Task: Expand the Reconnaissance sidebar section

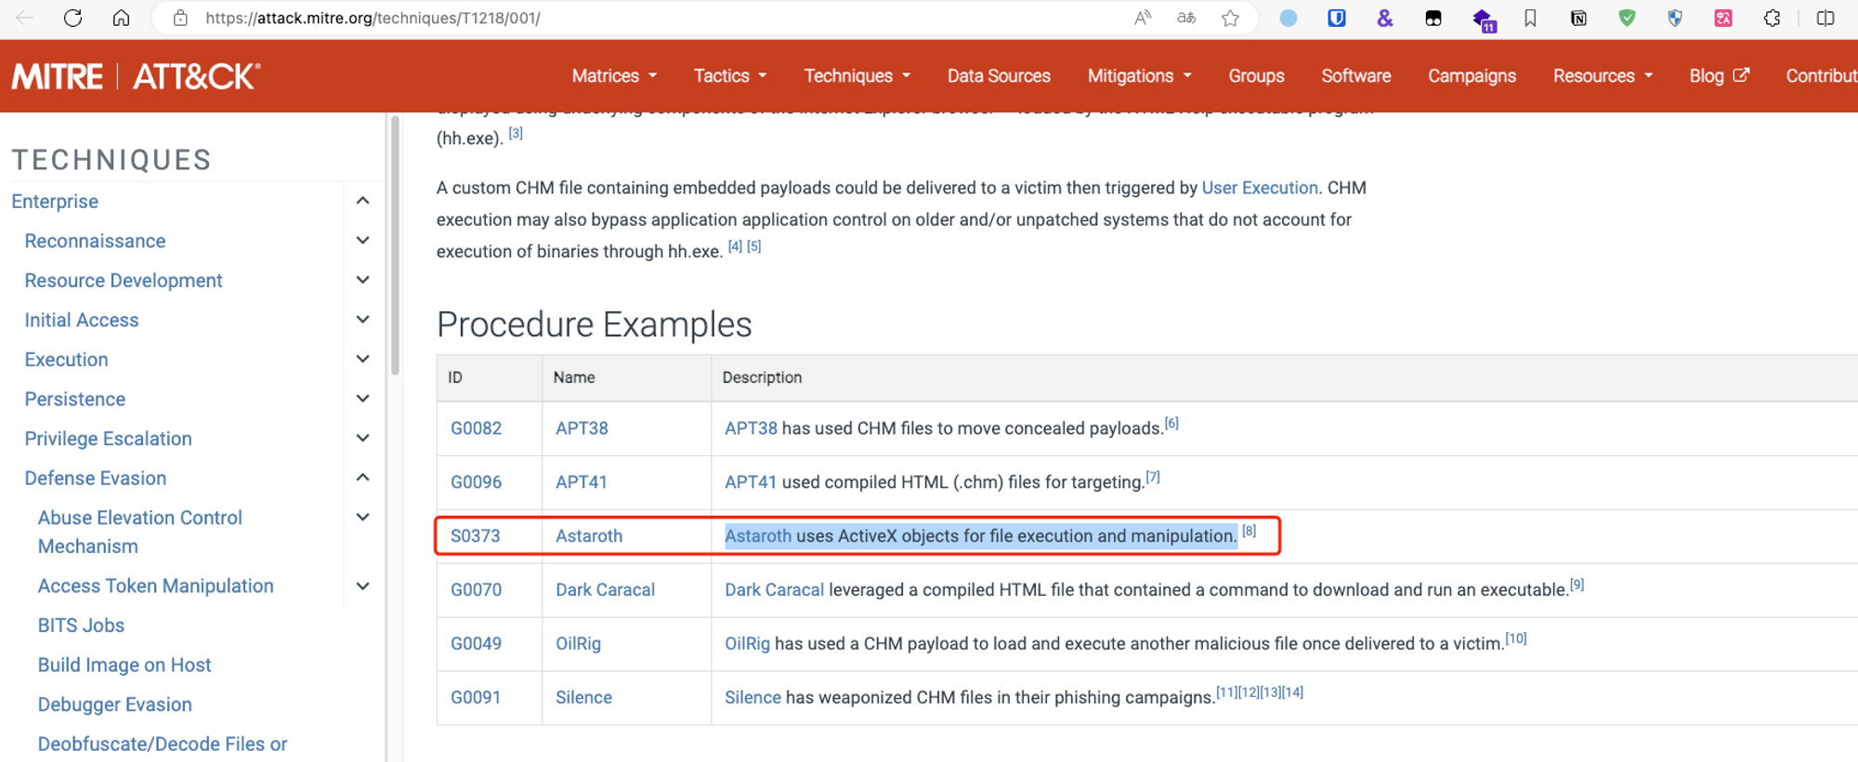Action: point(363,241)
